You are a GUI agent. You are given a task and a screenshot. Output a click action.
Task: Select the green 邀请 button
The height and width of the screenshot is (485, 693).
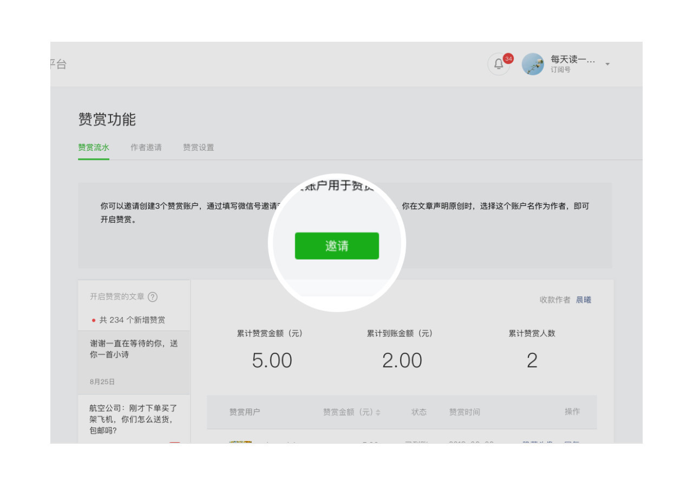pos(337,245)
